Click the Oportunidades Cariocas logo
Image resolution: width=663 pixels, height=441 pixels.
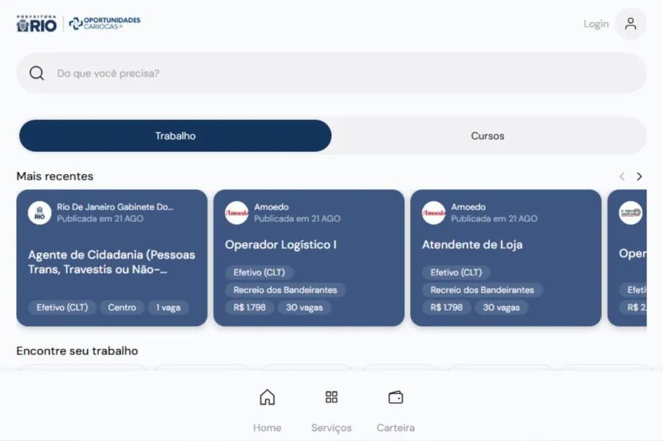tap(105, 23)
